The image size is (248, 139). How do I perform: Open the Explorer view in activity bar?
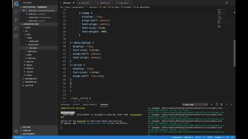[x=16, y=3]
